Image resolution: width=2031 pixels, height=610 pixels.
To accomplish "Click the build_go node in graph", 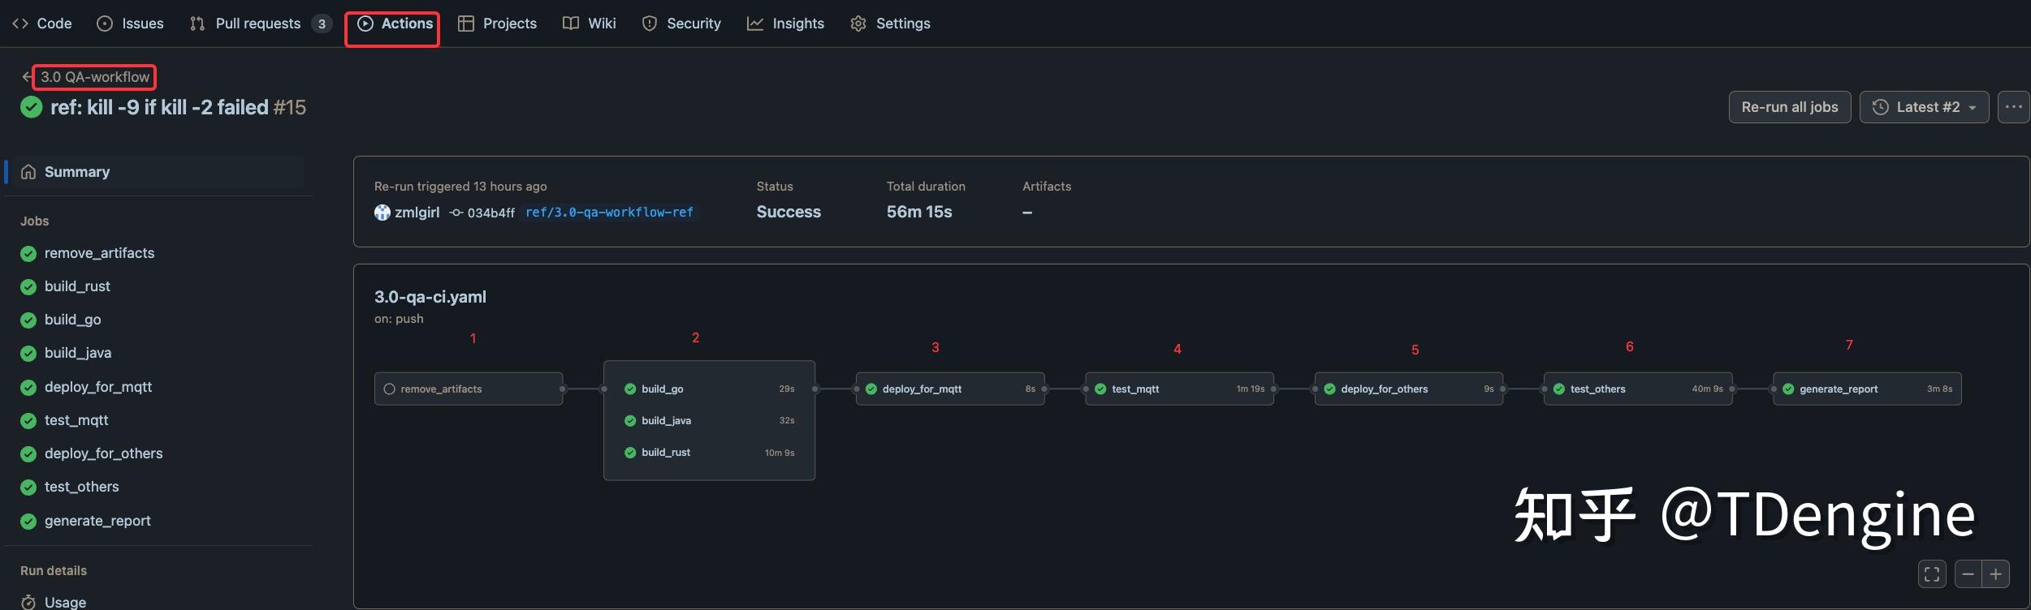I will tap(710, 389).
